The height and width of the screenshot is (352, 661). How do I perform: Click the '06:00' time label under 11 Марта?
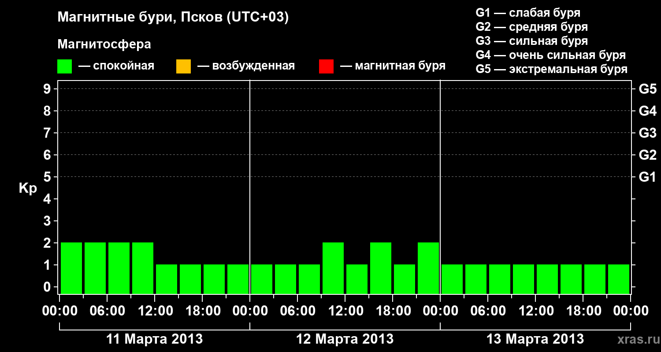point(107,311)
